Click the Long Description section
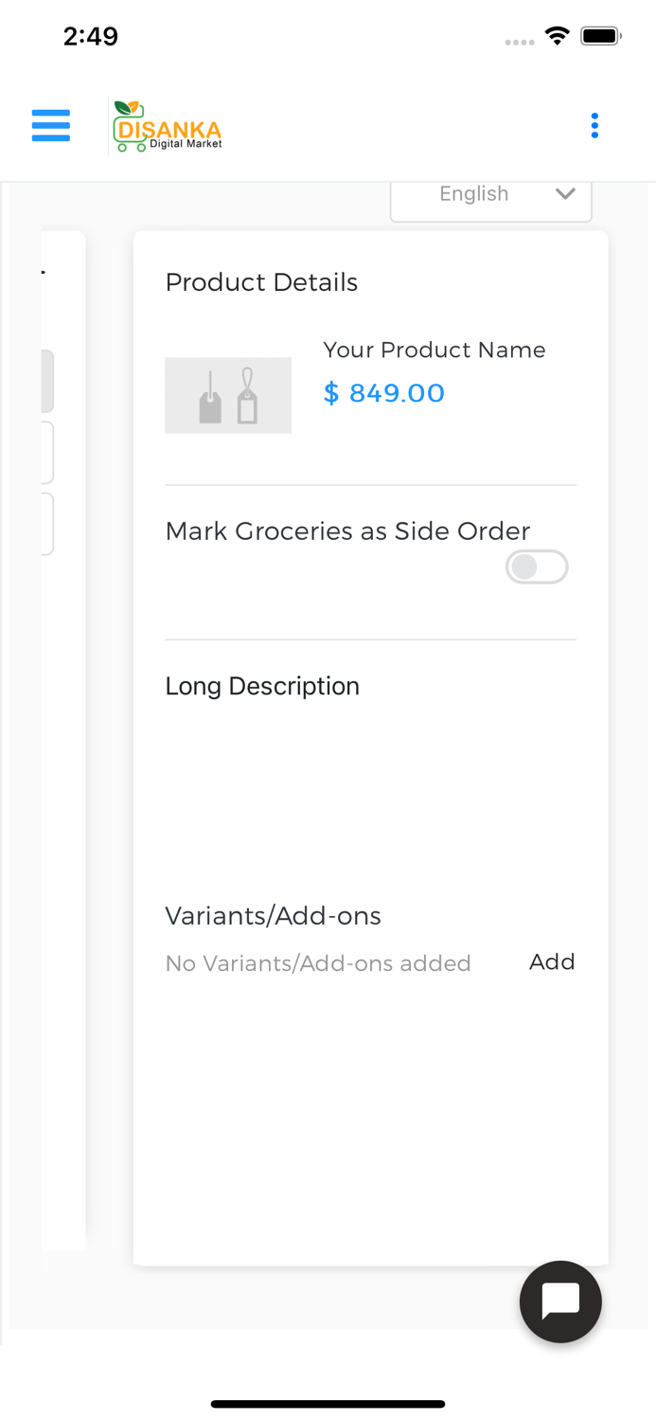656x1421 pixels. (262, 686)
